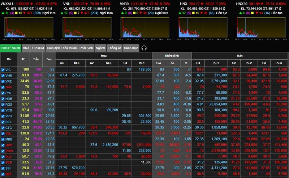This screenshot has height=178, width=289.
Task: Show the Thống kê statistics tab
Action: click(114, 48)
